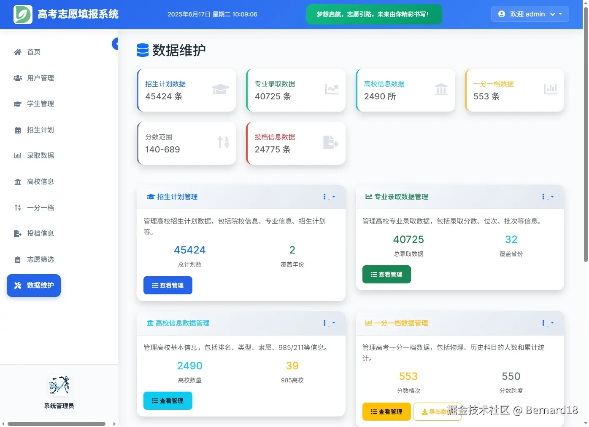Click bar chart icon in 一分一档数据 card
The image size is (589, 427).
pyautogui.click(x=550, y=89)
